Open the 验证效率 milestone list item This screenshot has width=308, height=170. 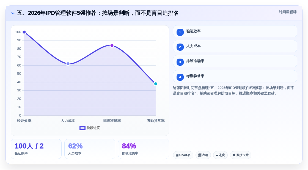[235, 31]
